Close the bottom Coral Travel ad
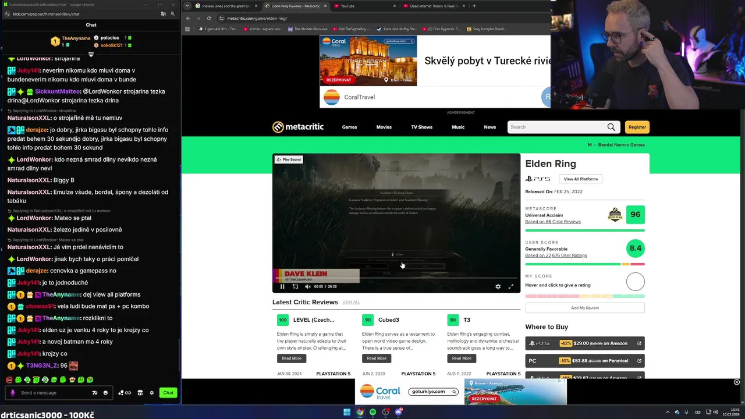This screenshot has width=745, height=419. (x=736, y=382)
